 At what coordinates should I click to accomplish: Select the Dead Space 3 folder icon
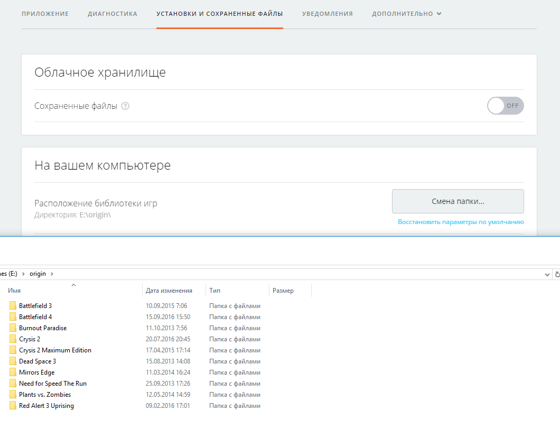[13, 361]
